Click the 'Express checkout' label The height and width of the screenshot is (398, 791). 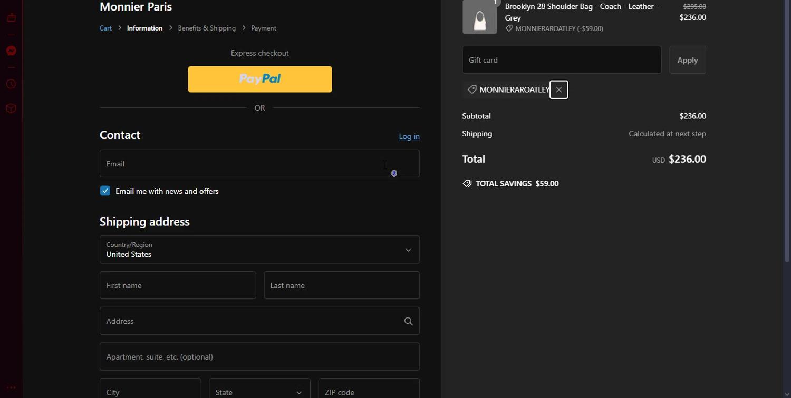(x=259, y=53)
